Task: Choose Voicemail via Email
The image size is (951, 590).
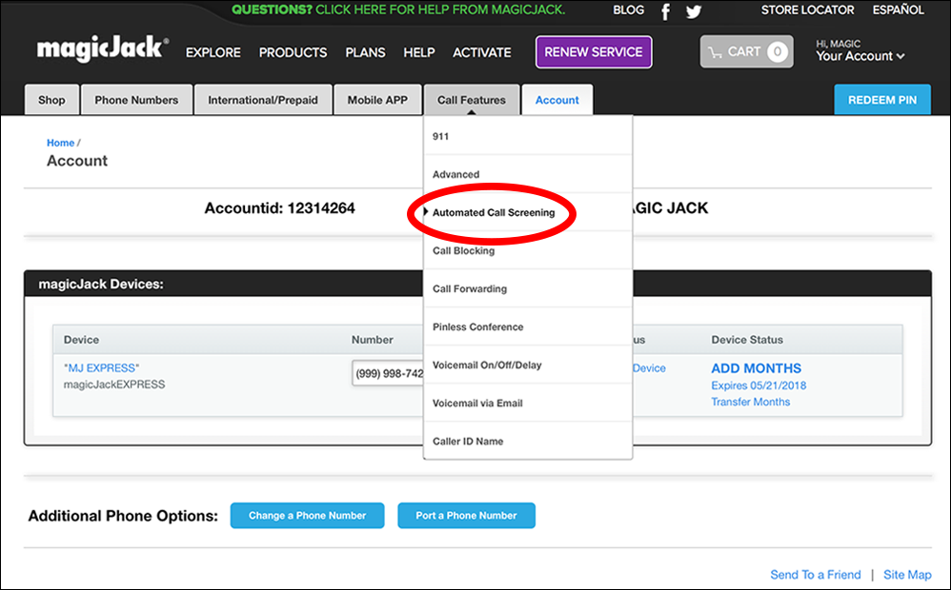Action: pos(476,403)
